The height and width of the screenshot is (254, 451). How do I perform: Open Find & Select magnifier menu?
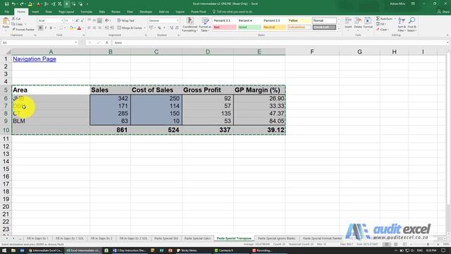click(x=412, y=25)
